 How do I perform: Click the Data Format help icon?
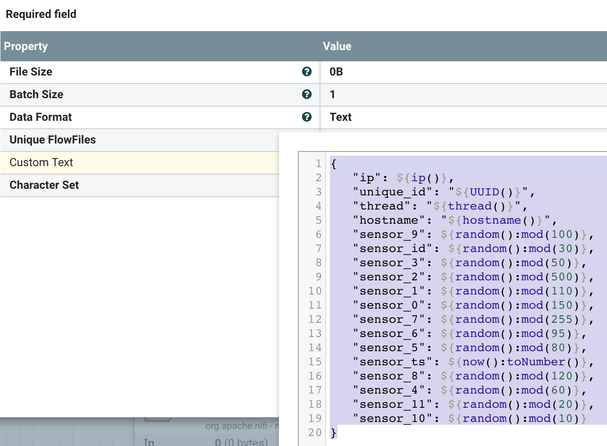point(307,117)
